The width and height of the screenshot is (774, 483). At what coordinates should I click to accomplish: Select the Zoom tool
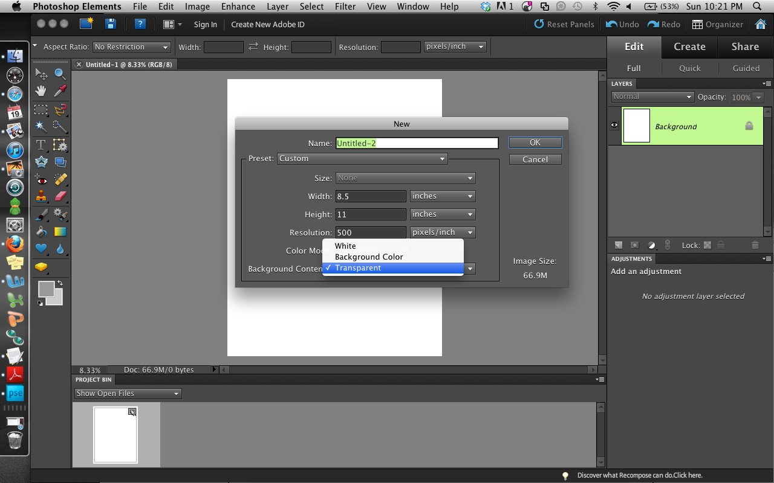60,74
